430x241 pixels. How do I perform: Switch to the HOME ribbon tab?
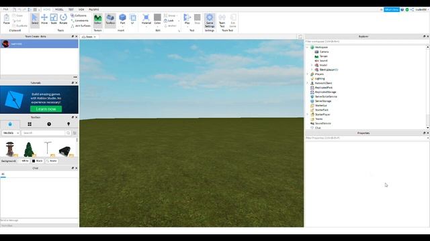pos(47,9)
